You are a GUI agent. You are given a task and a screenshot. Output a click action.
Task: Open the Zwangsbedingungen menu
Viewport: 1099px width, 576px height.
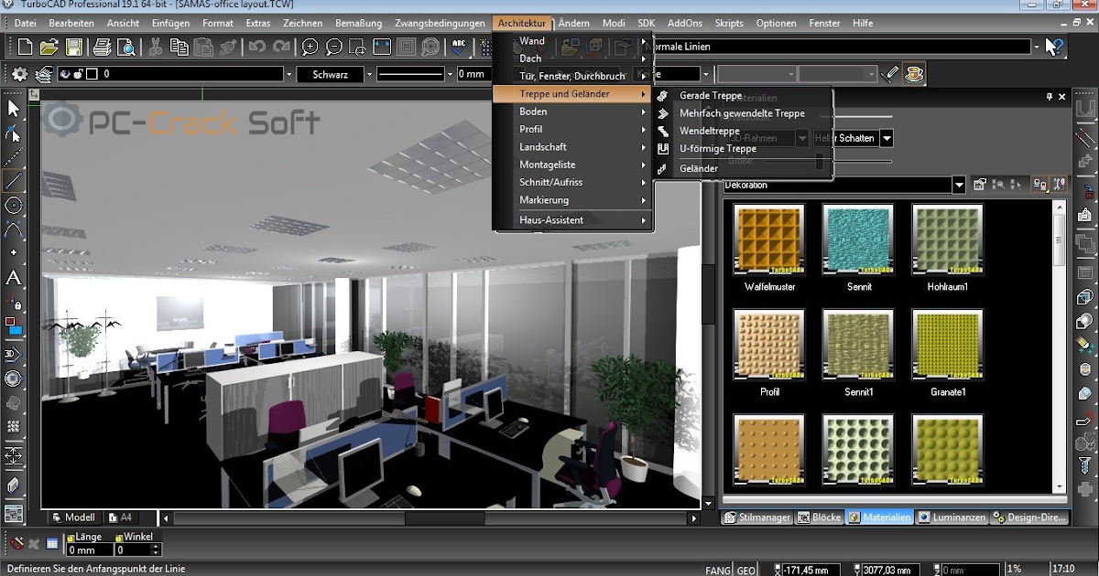click(x=440, y=23)
